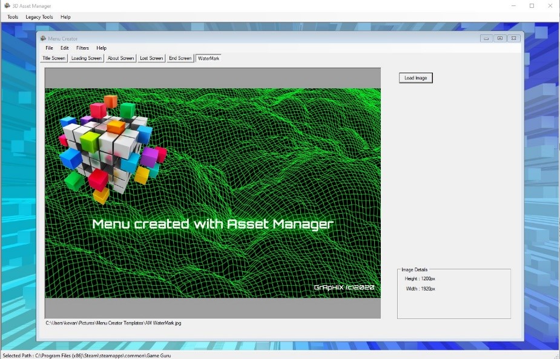This screenshot has width=560, height=359.
Task: Open the Tools menu
Action: tap(13, 17)
